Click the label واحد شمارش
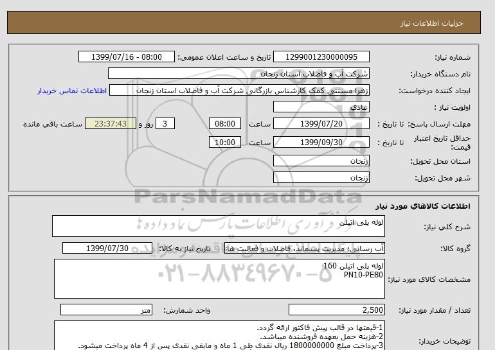Viewport: 495px width, 350px height. pyautogui.click(x=186, y=311)
